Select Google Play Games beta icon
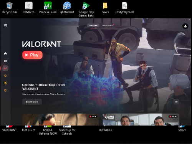The width and height of the screenshot is (192, 144). click(86, 9)
